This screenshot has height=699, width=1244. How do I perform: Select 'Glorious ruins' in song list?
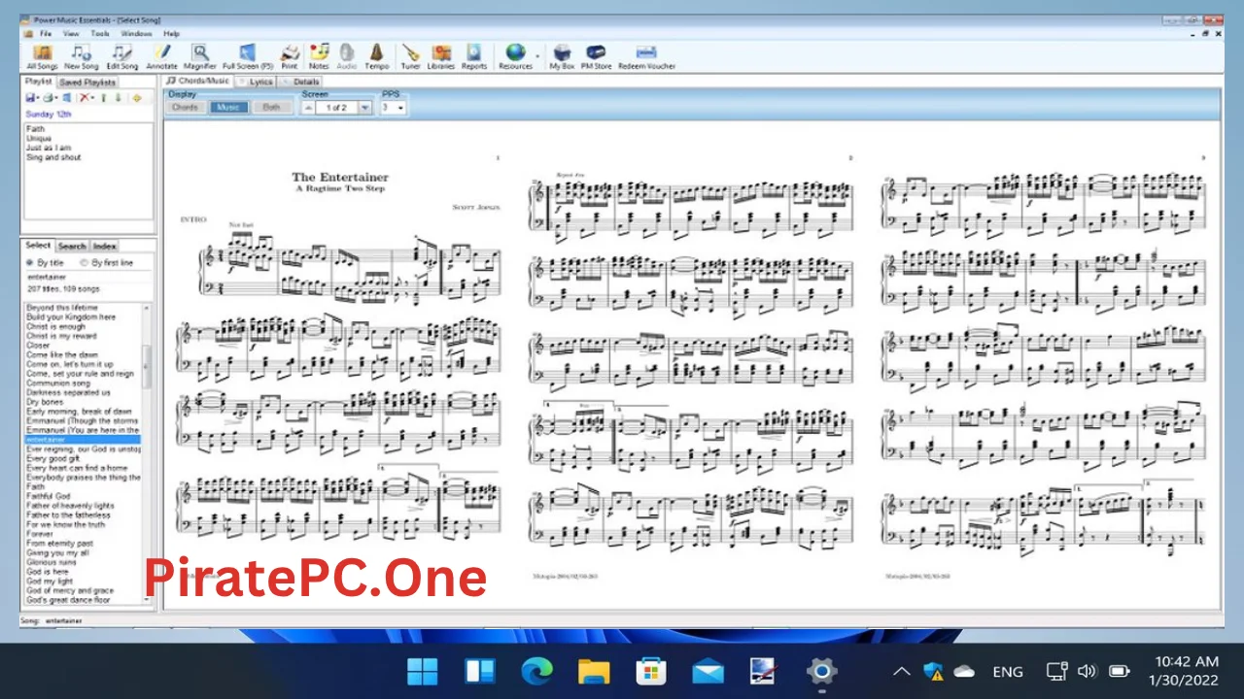tap(52, 562)
